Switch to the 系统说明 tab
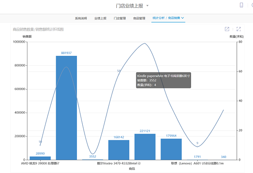Image resolution: width=253 pixels, height=173 pixels. click(81, 18)
